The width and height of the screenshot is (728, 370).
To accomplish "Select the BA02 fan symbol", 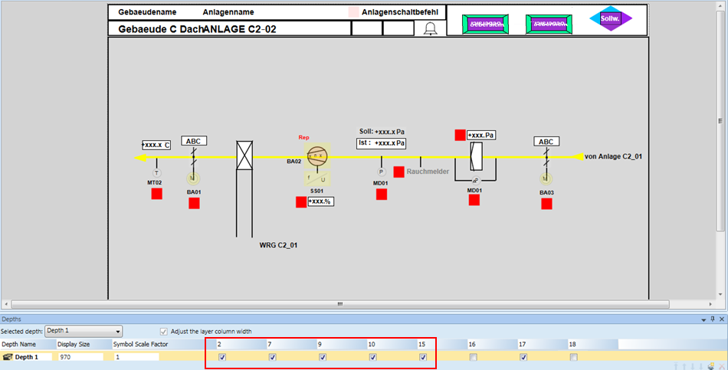I will point(316,157).
